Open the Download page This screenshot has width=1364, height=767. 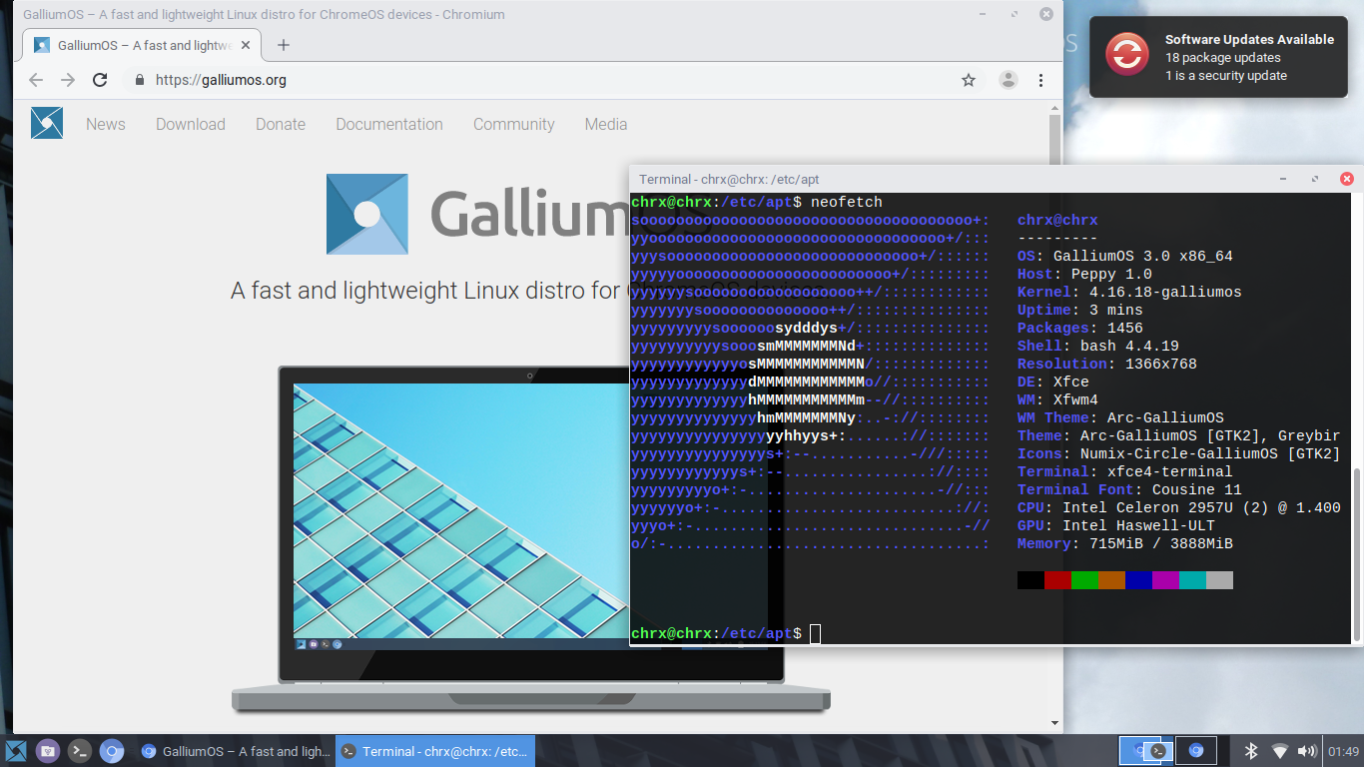191,124
